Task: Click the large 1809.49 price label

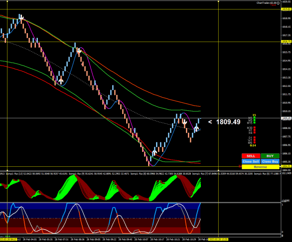Action: click(x=228, y=122)
